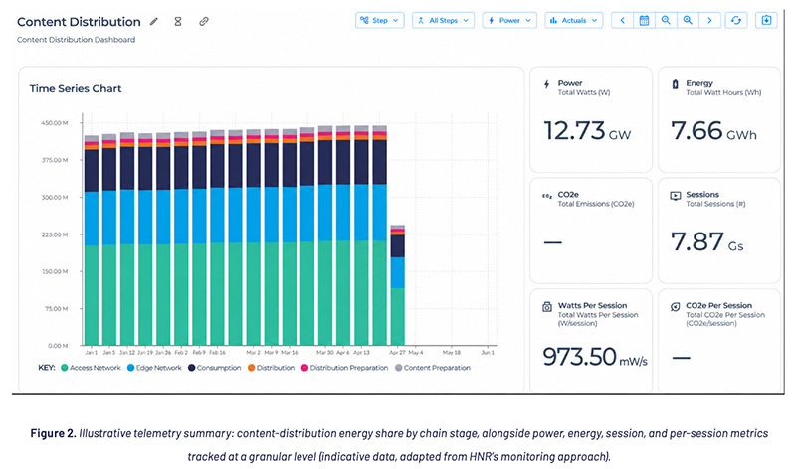796x469 pixels.
Task: Click the Energy battery card icon
Action: 675,84
